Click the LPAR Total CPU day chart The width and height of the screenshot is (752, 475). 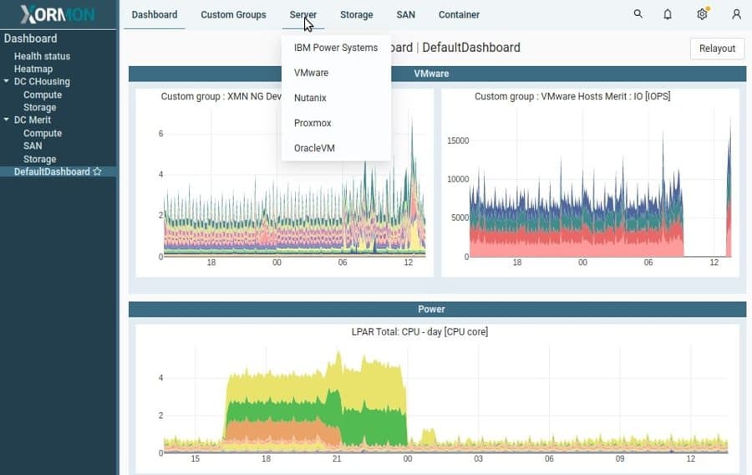click(x=437, y=398)
